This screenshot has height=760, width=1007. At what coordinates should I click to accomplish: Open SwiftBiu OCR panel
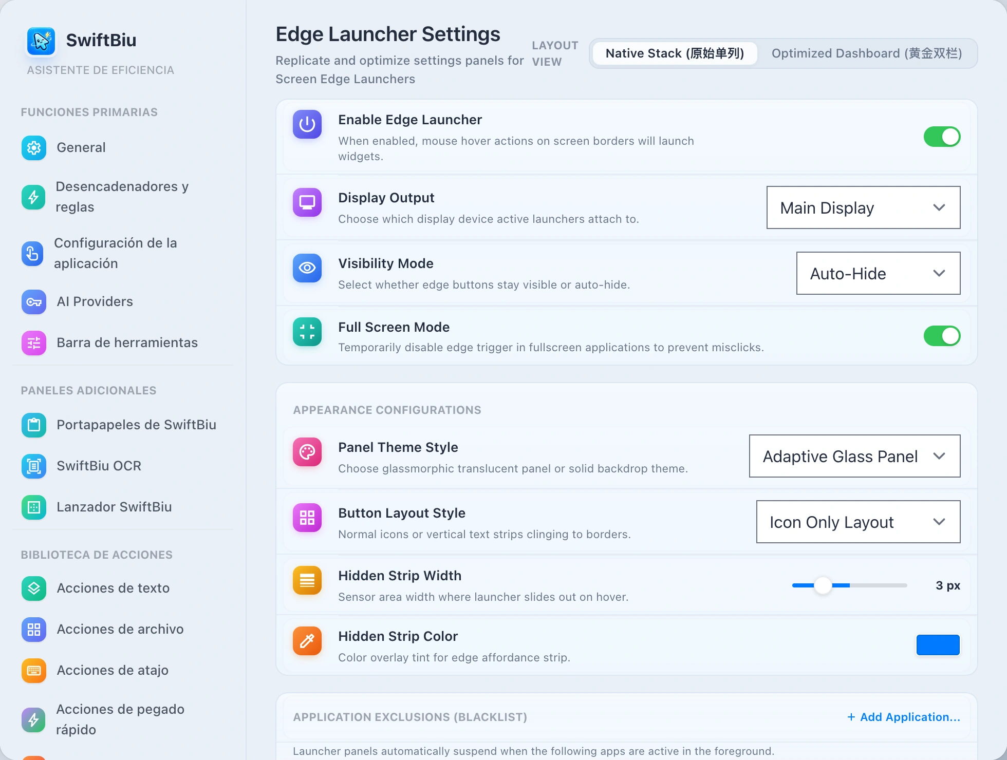click(x=123, y=466)
